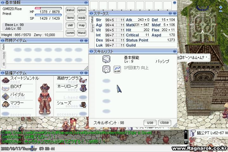Viewport: 228px width, 152px height.
Task: Click the Weight : 885 / 5570 text
Action: coord(16,35)
